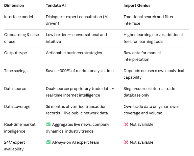Click the Time savings row label
Viewport: 194px width, 156px height.
pos(16,71)
